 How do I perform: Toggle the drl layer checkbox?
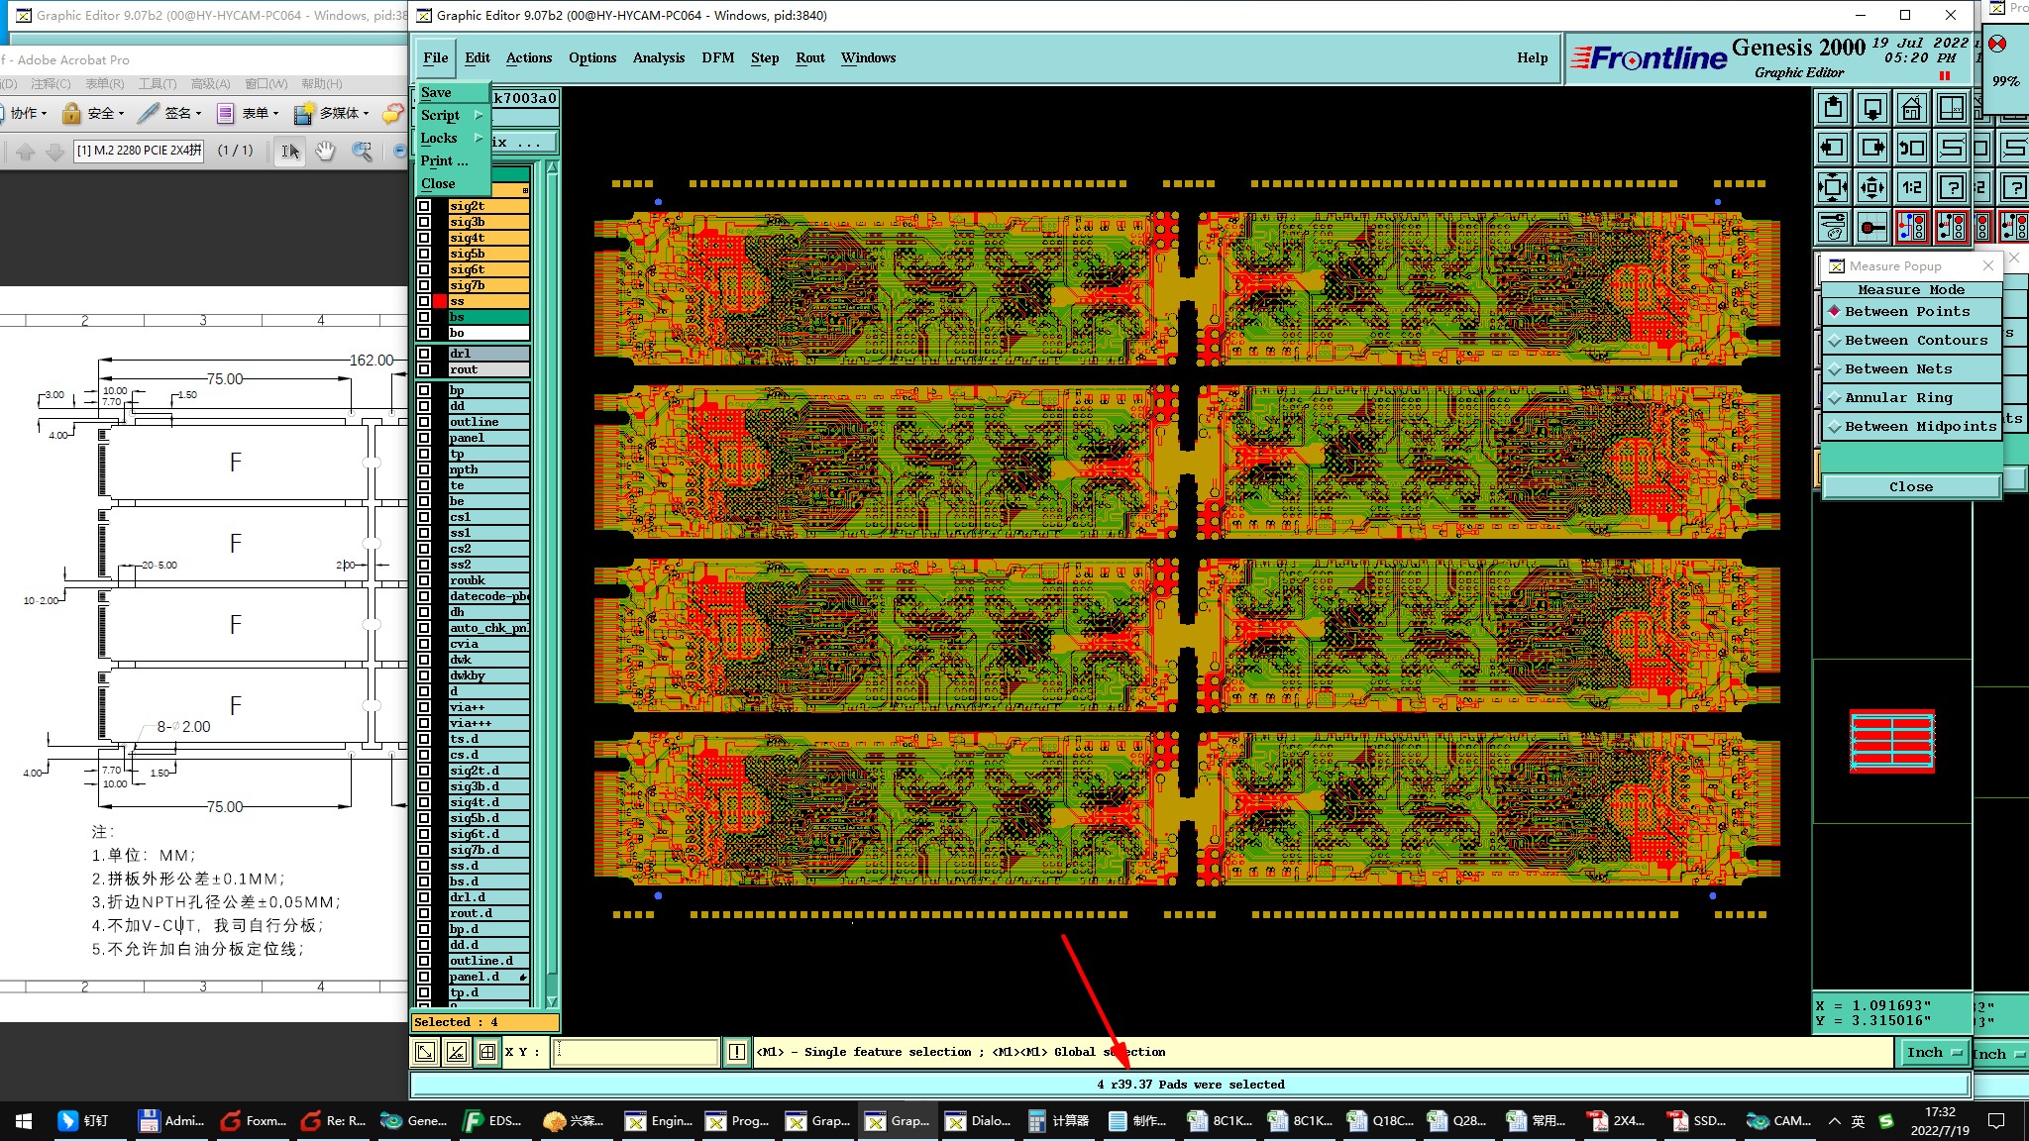(x=424, y=354)
